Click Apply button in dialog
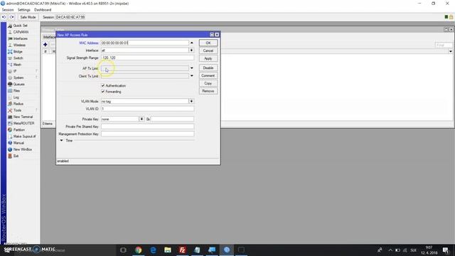455x256 pixels. point(208,58)
